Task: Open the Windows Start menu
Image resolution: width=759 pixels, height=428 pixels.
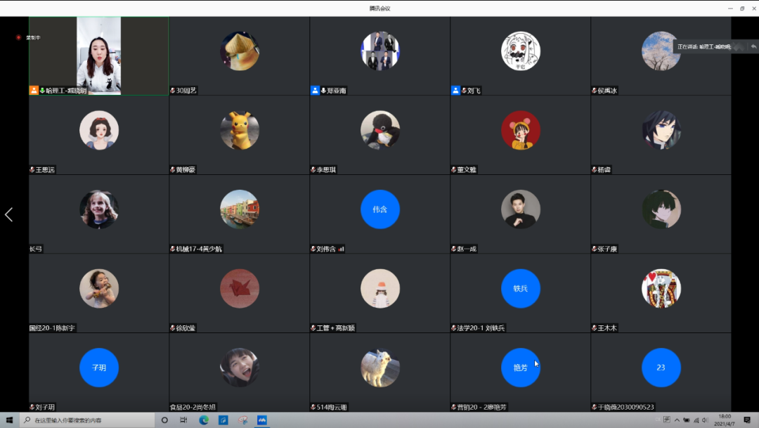Action: coord(10,420)
